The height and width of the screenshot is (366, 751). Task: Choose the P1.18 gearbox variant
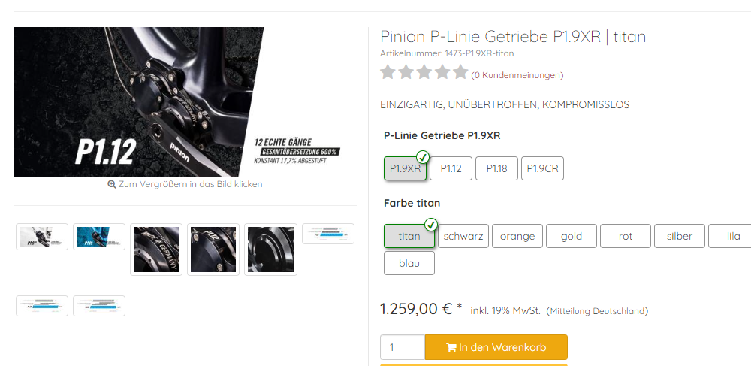pyautogui.click(x=496, y=168)
